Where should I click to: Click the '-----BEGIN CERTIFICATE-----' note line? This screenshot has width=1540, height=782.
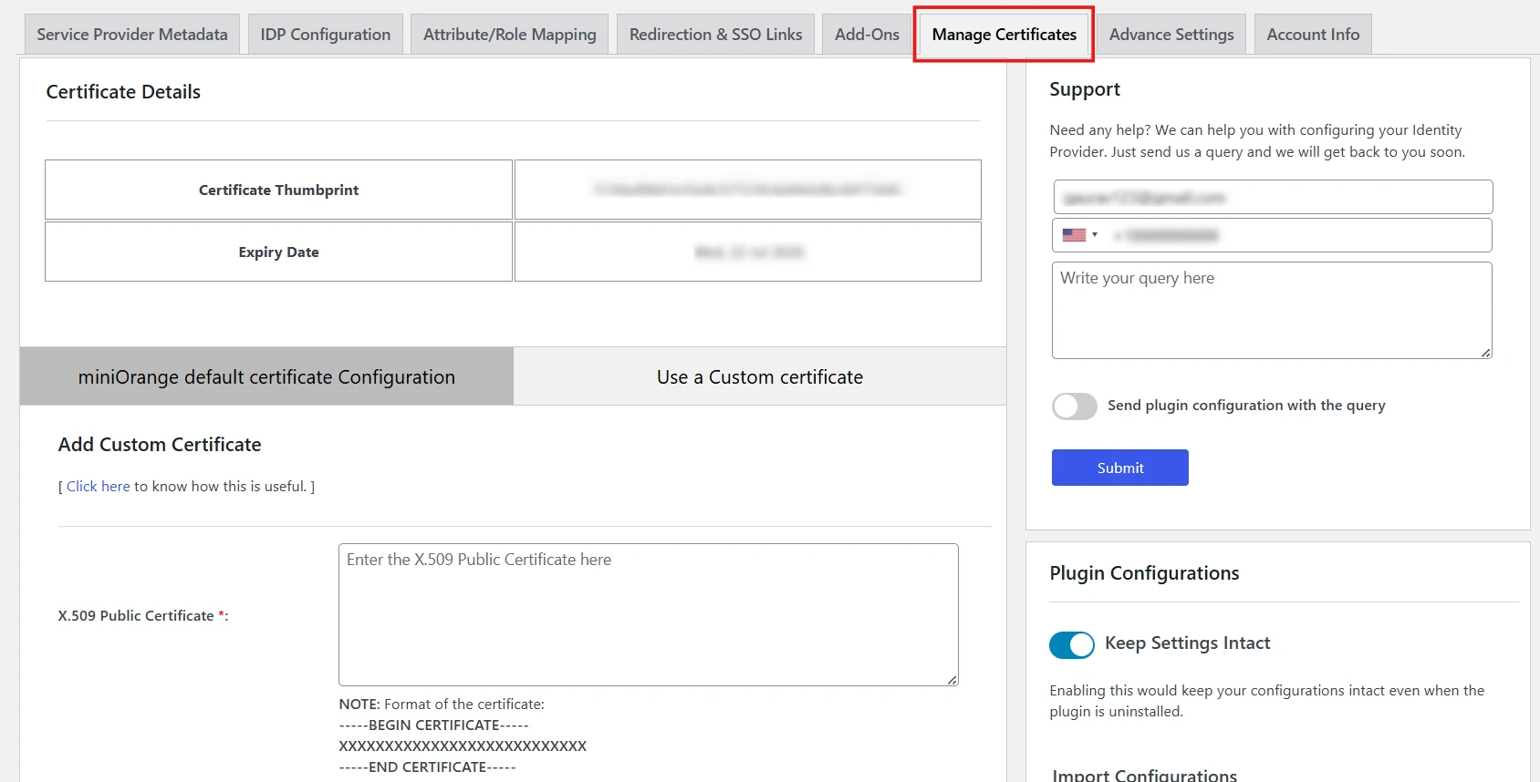coord(434,725)
